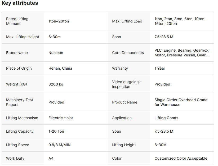Click the brand name "Nucleon"
This screenshot has height=166, width=218.
pyautogui.click(x=56, y=53)
